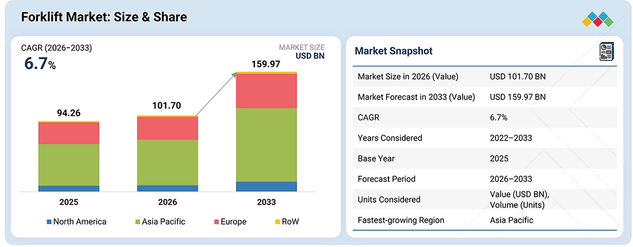Image resolution: width=633 pixels, height=247 pixels.
Task: Click the Value (USD BN), Volume (Units) cell
Action: coord(519,199)
